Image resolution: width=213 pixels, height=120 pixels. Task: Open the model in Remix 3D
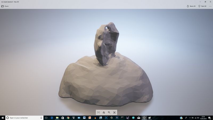pos(191,6)
